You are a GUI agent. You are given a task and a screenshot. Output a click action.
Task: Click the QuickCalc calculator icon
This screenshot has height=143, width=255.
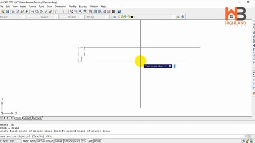click(113, 12)
